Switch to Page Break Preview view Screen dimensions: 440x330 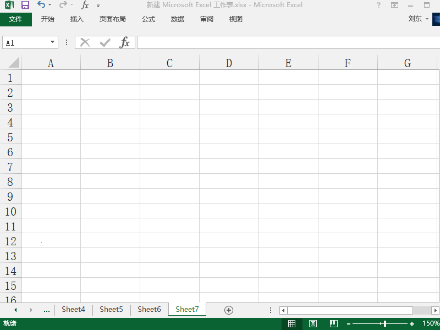tap(333, 323)
